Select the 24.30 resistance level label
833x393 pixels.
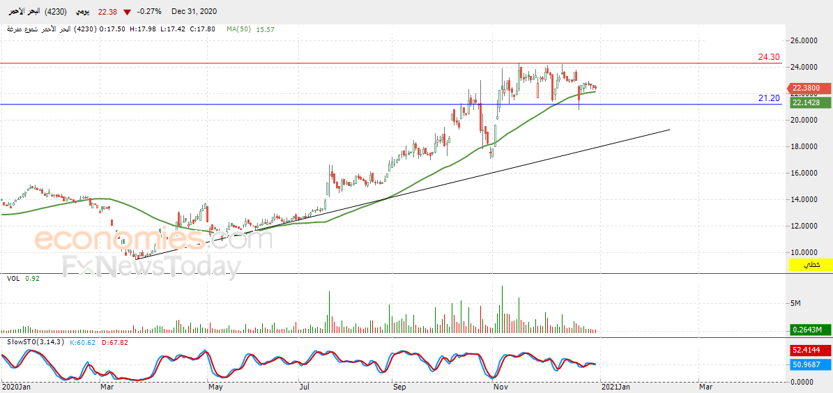click(769, 57)
